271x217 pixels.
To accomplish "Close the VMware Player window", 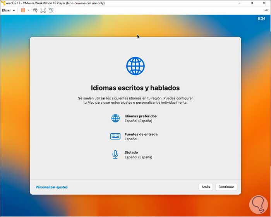I will [x=264, y=3].
